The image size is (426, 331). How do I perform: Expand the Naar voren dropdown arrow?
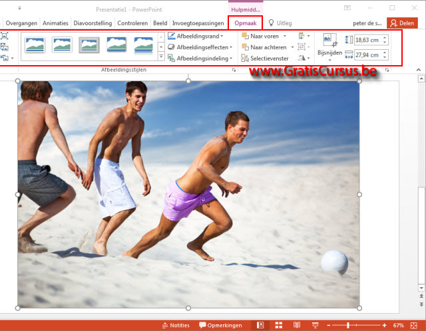coord(285,36)
